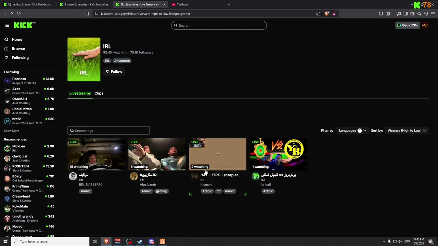Open Voicemeeter from the taskbar
Viewport: 438px width, 246px height.
pos(117,242)
